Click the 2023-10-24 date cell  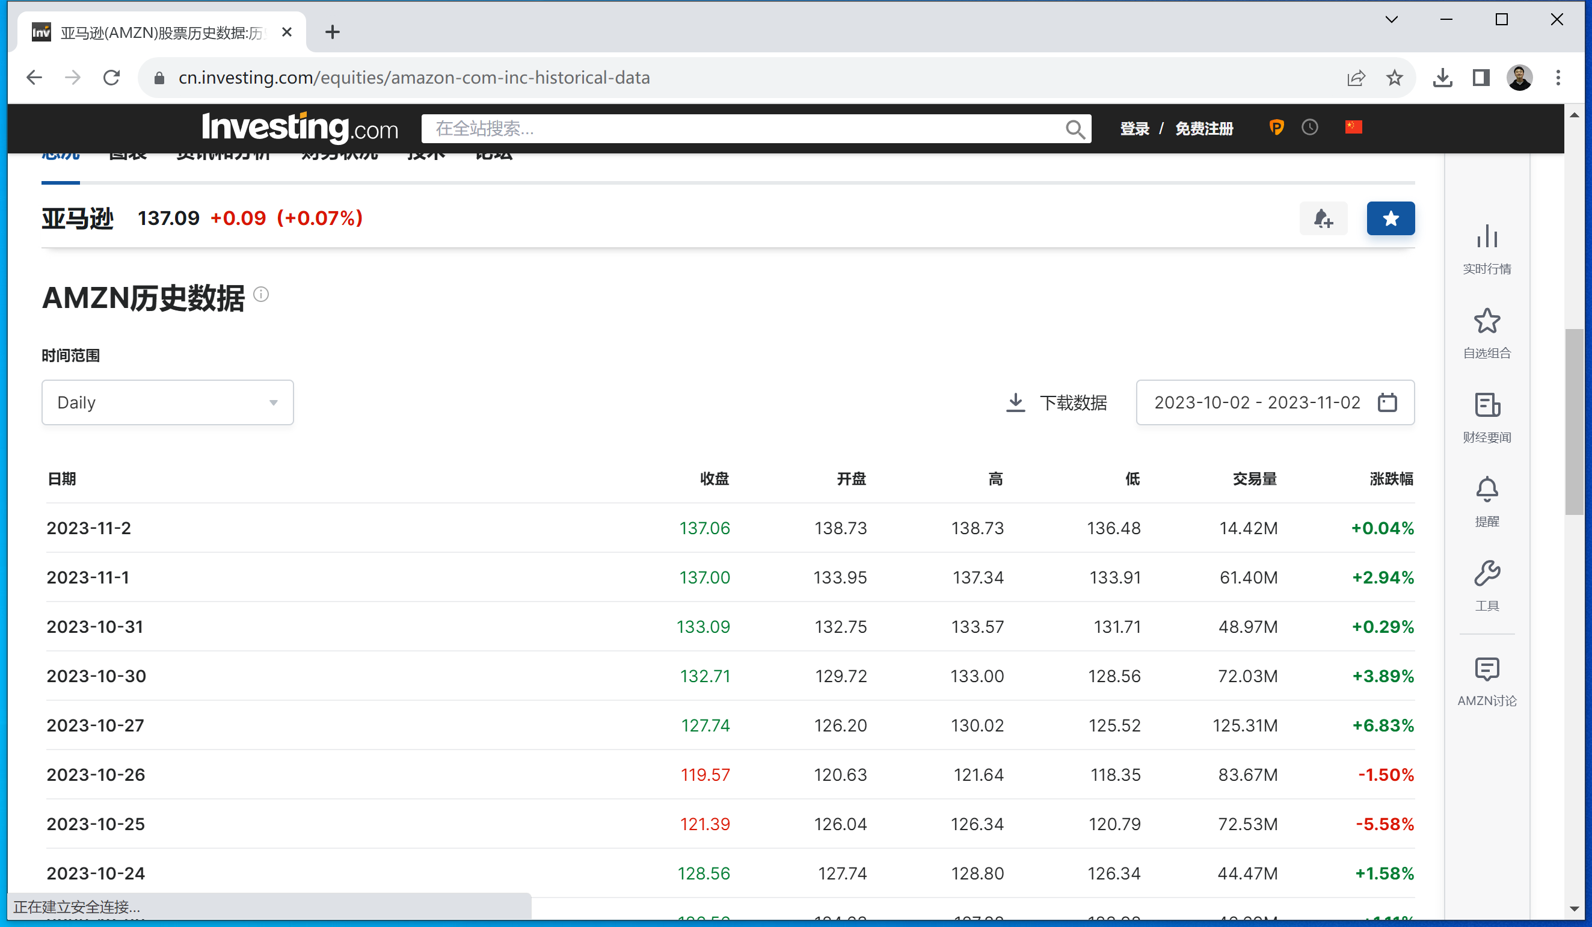click(x=96, y=873)
